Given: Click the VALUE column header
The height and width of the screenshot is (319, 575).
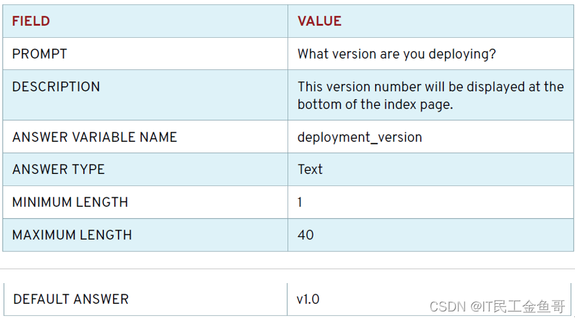Looking at the screenshot, I should [320, 21].
